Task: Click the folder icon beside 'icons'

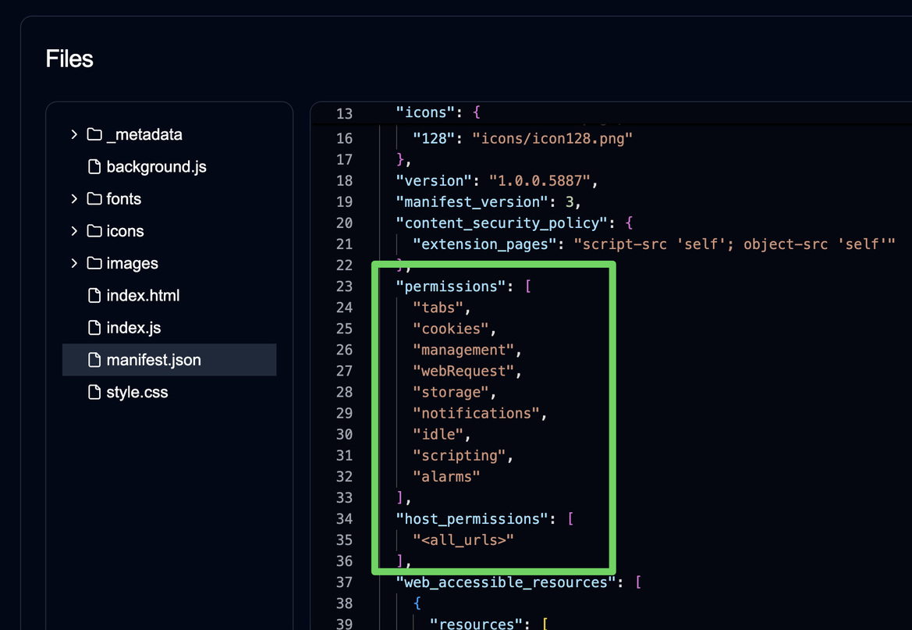Action: 94,231
